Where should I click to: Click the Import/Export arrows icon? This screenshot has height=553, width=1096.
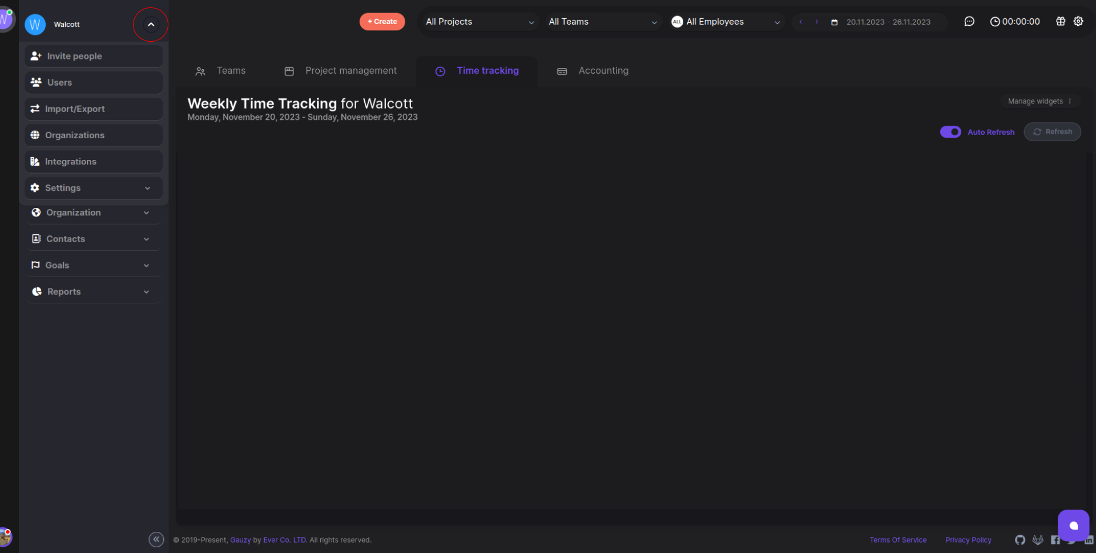tap(35, 109)
